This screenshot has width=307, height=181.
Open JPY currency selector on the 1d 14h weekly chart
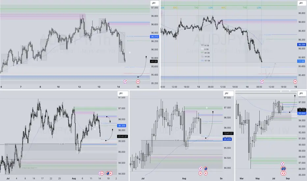[x=302, y=93]
